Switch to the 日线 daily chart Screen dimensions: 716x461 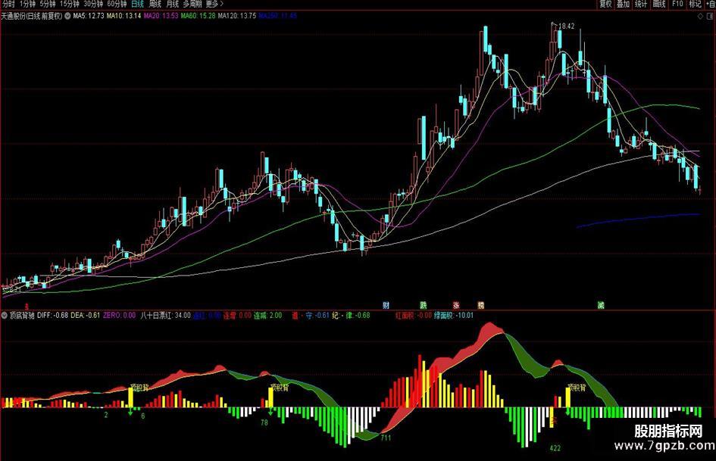click(x=137, y=4)
